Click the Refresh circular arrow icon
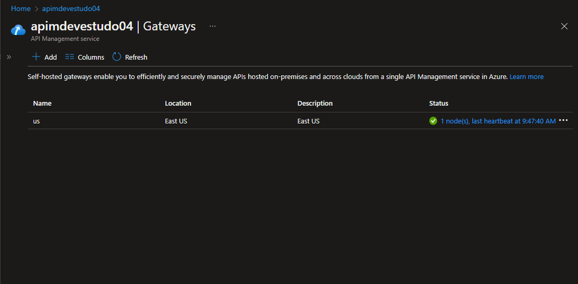578x284 pixels. coord(116,57)
